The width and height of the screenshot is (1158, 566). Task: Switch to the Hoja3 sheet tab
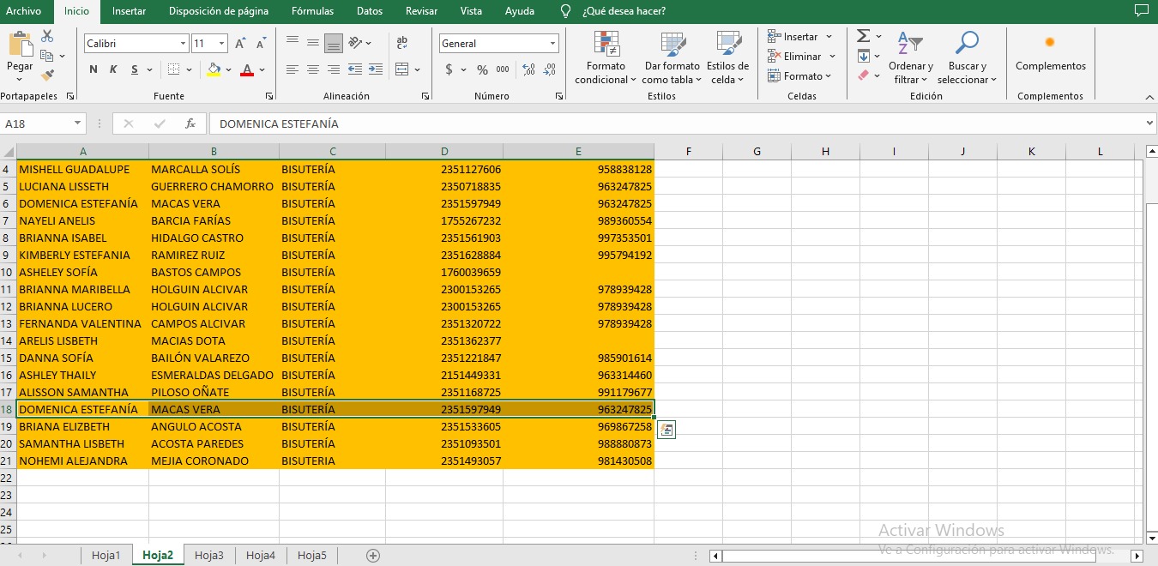pos(208,556)
